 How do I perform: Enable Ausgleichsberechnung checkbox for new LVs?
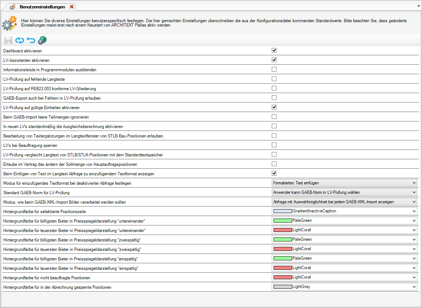pos(274,126)
